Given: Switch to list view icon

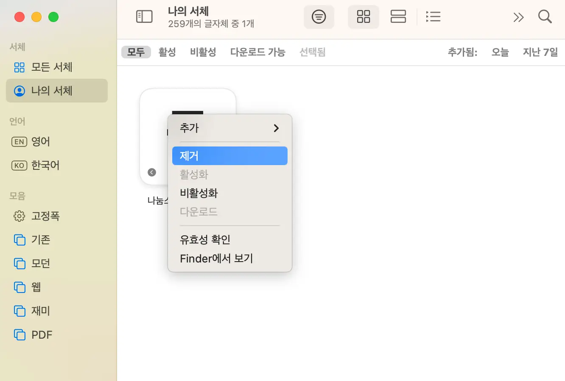Looking at the screenshot, I should 433,17.
